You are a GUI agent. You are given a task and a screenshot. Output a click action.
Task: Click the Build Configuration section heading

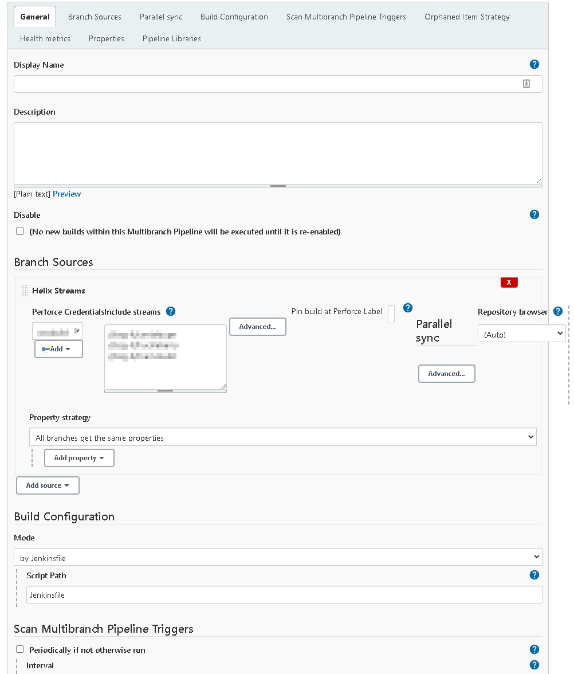coord(64,516)
